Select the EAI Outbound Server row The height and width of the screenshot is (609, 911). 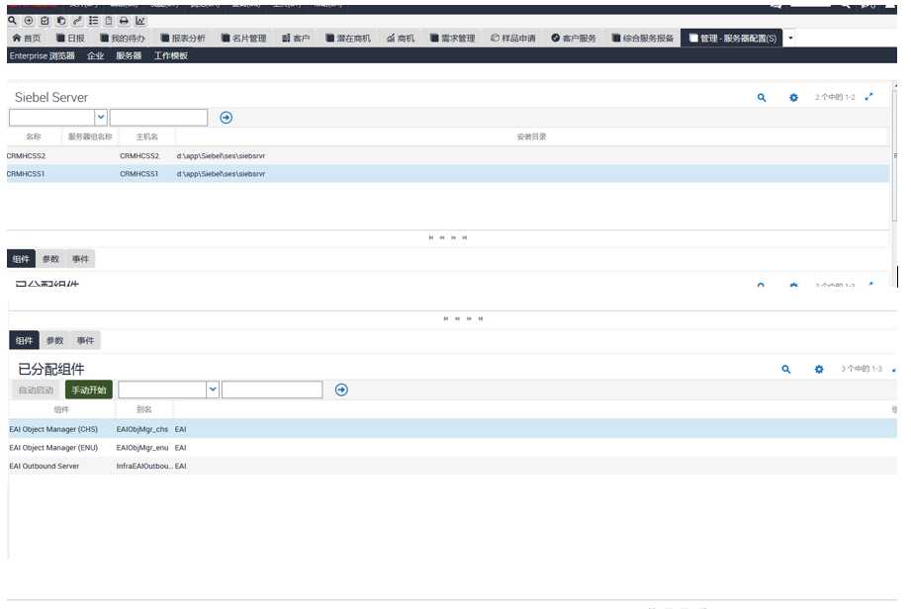453,466
